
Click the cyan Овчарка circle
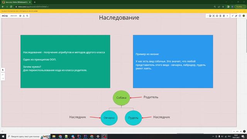(109, 118)
